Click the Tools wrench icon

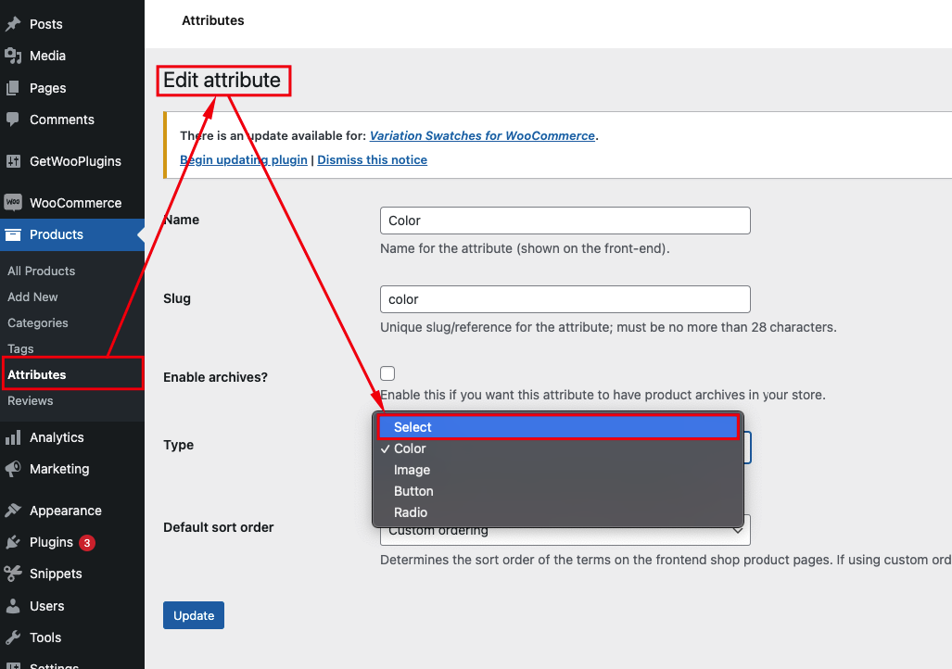click(13, 637)
